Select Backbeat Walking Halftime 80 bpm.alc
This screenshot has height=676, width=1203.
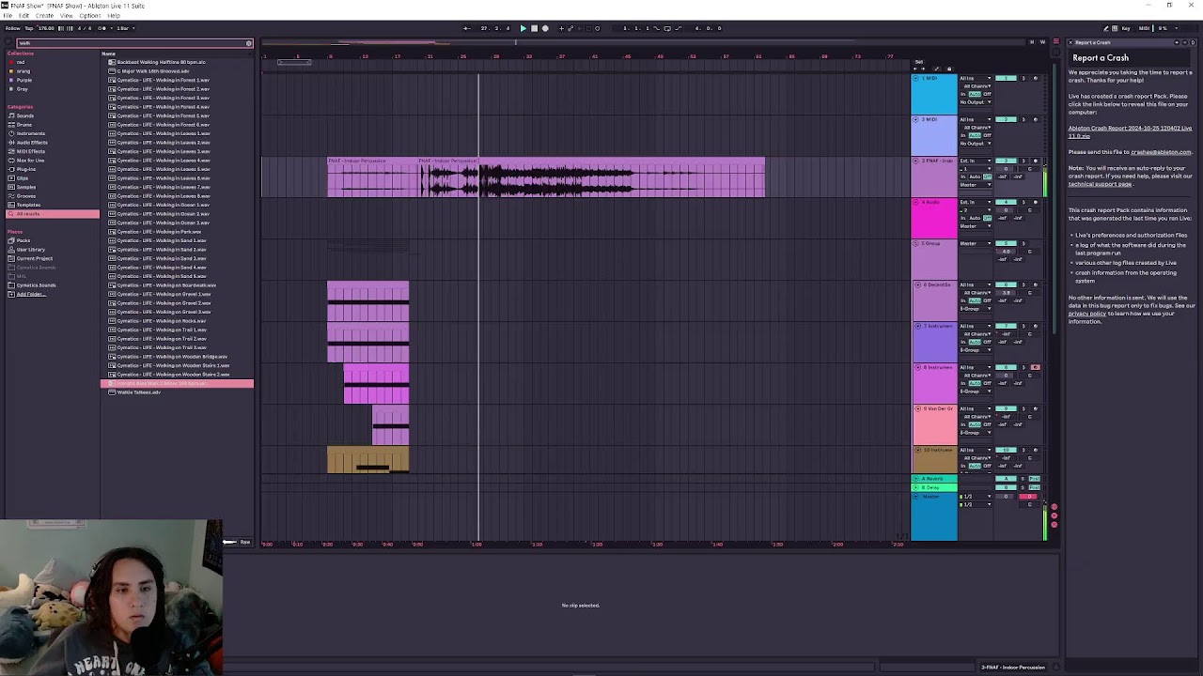pyautogui.click(x=161, y=62)
